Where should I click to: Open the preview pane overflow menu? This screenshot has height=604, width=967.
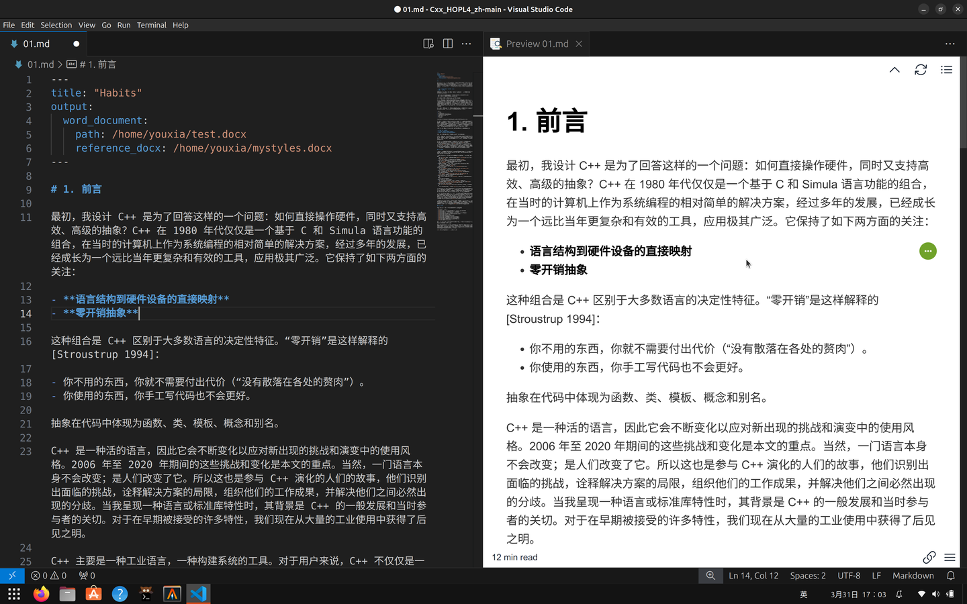[950, 43]
